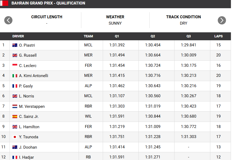Image resolution: width=232 pixels, height=160 pixels.
Task: Open driver G. Russell's name link
Action: point(28,55)
